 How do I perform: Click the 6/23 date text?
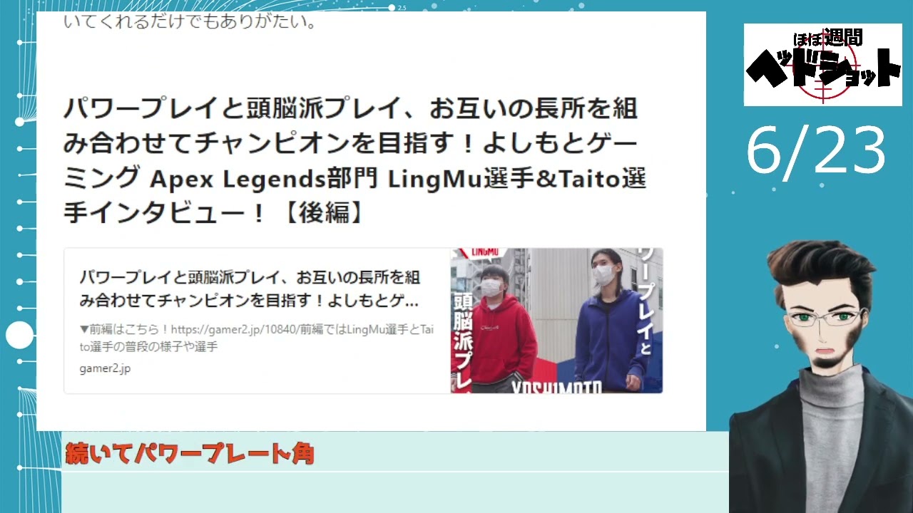[816, 151]
